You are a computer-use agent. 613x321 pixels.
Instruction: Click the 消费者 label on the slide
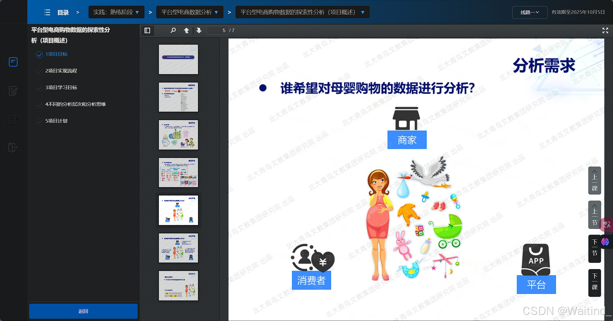tap(311, 280)
